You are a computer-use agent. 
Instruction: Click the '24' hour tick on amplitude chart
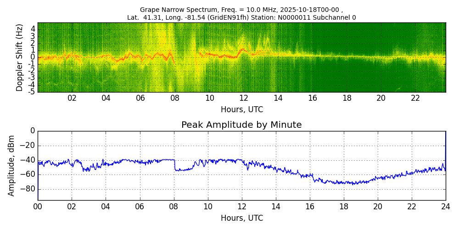pos(445,207)
